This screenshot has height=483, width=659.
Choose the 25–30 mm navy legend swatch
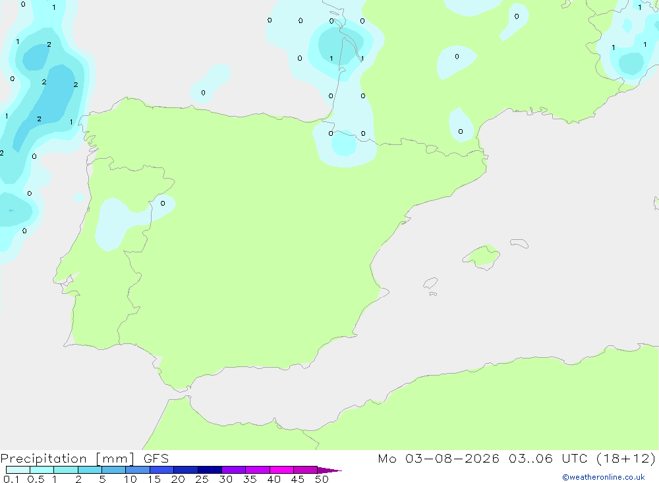[210, 470]
